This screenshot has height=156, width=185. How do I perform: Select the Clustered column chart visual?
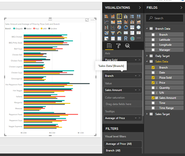point(126,16)
